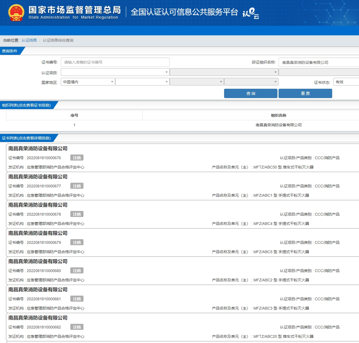Open certificate card title for 2022081810000680
Viewport: 359px width, 343px height.
[x=38, y=261]
